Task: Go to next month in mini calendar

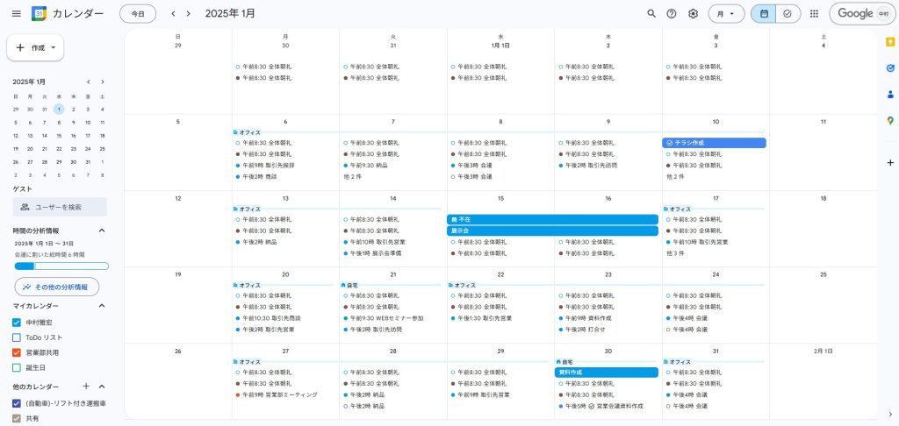Action: (x=103, y=82)
